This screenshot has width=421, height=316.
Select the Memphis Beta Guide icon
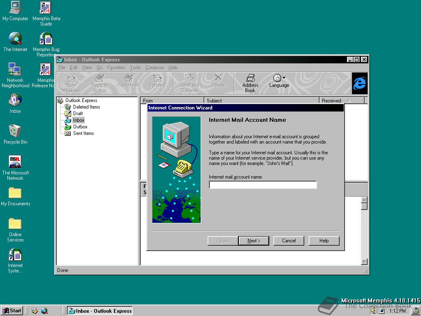[x=46, y=14]
